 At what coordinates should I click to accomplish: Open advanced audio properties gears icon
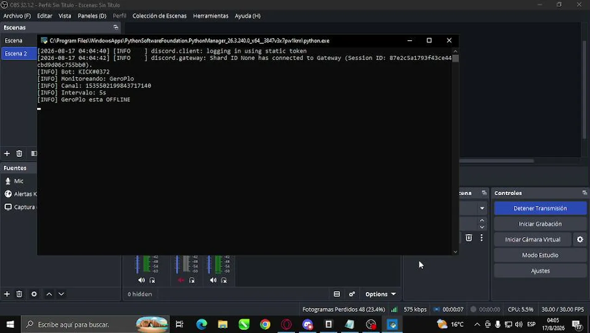[352, 294]
